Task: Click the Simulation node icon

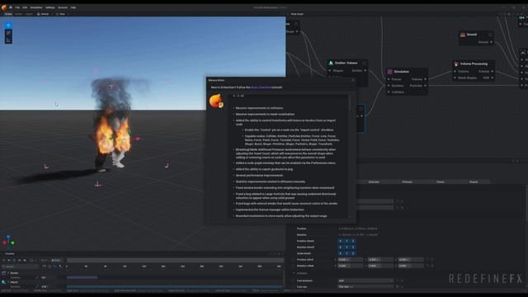Action: 389,72
